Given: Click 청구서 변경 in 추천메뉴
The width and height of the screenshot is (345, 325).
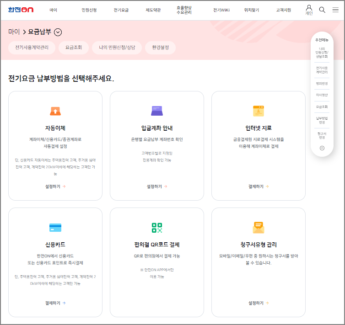Looking at the screenshot, I should [x=322, y=136].
